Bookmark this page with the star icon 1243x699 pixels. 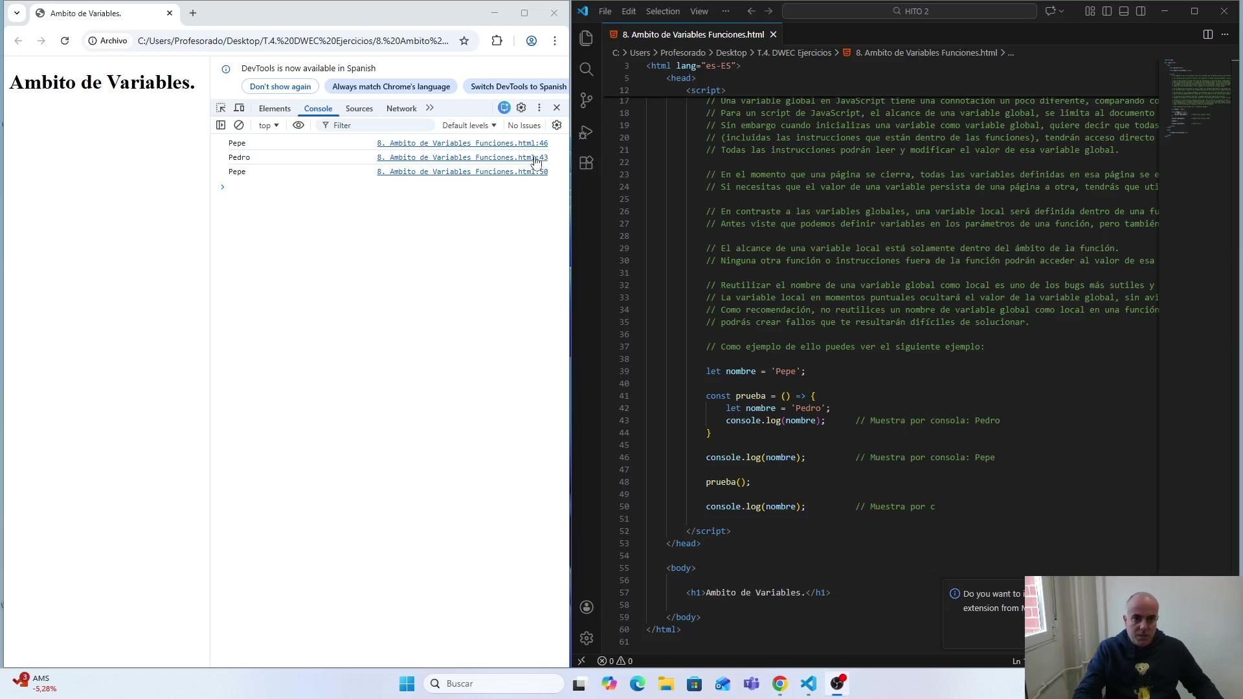(464, 41)
